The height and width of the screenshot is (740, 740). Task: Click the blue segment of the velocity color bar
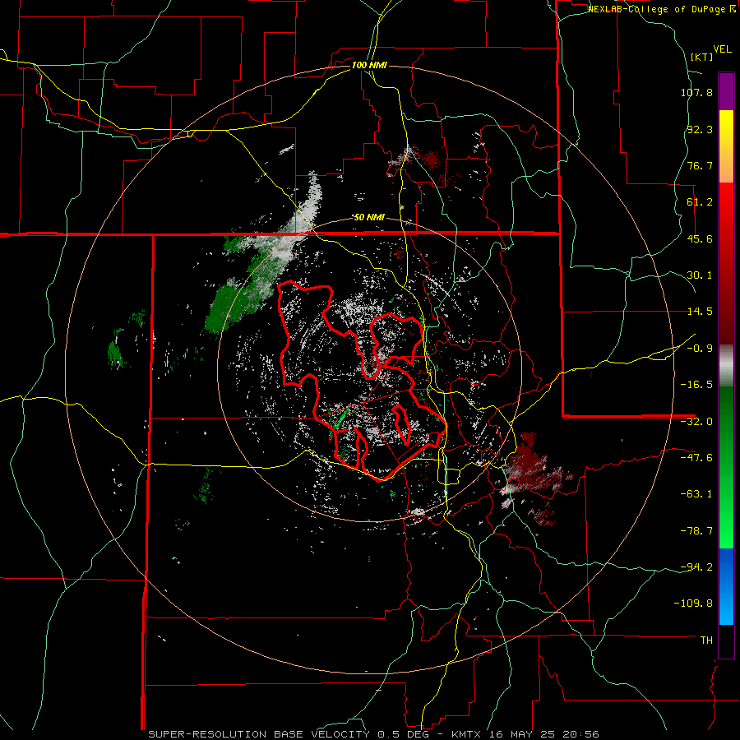[x=726, y=586]
